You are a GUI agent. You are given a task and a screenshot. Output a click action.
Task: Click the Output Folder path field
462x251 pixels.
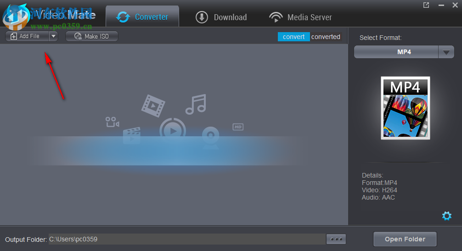coord(187,239)
